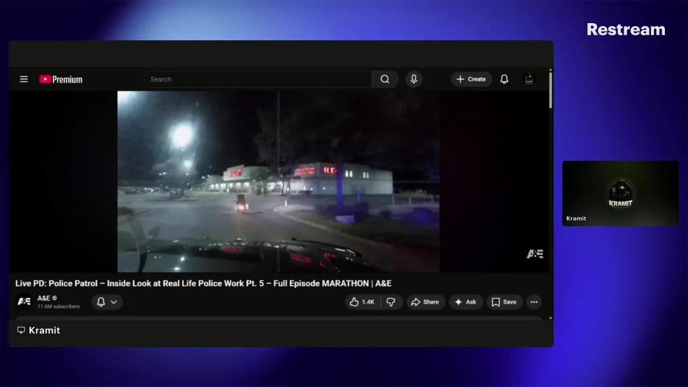Dislike the video with thumbs down
The height and width of the screenshot is (387, 688).
pos(391,302)
